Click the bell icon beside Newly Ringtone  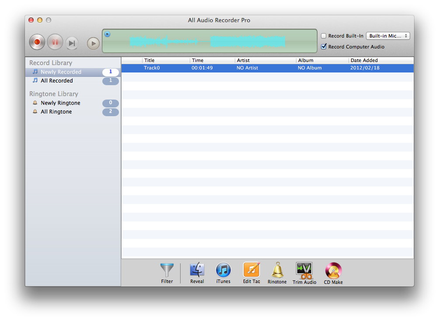click(35, 103)
